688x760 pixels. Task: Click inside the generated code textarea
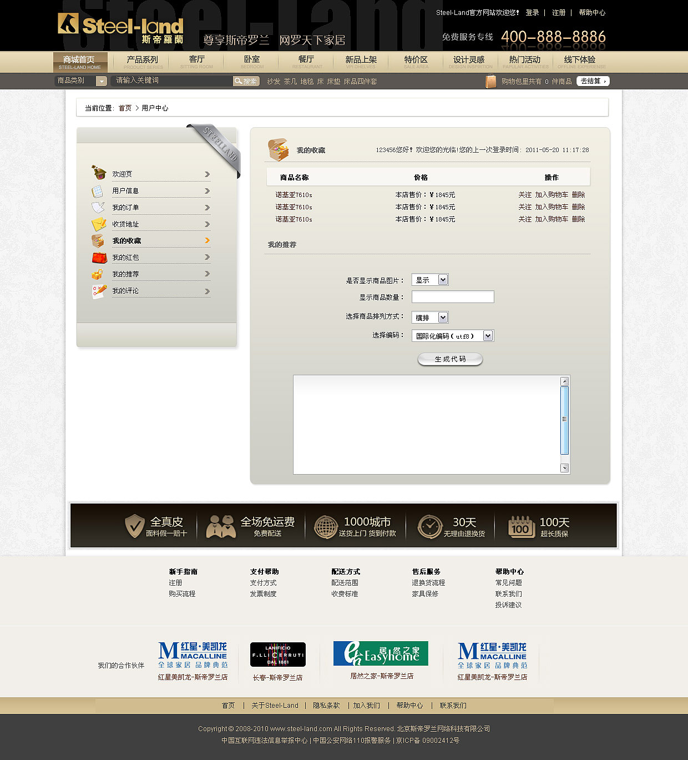pos(427,425)
